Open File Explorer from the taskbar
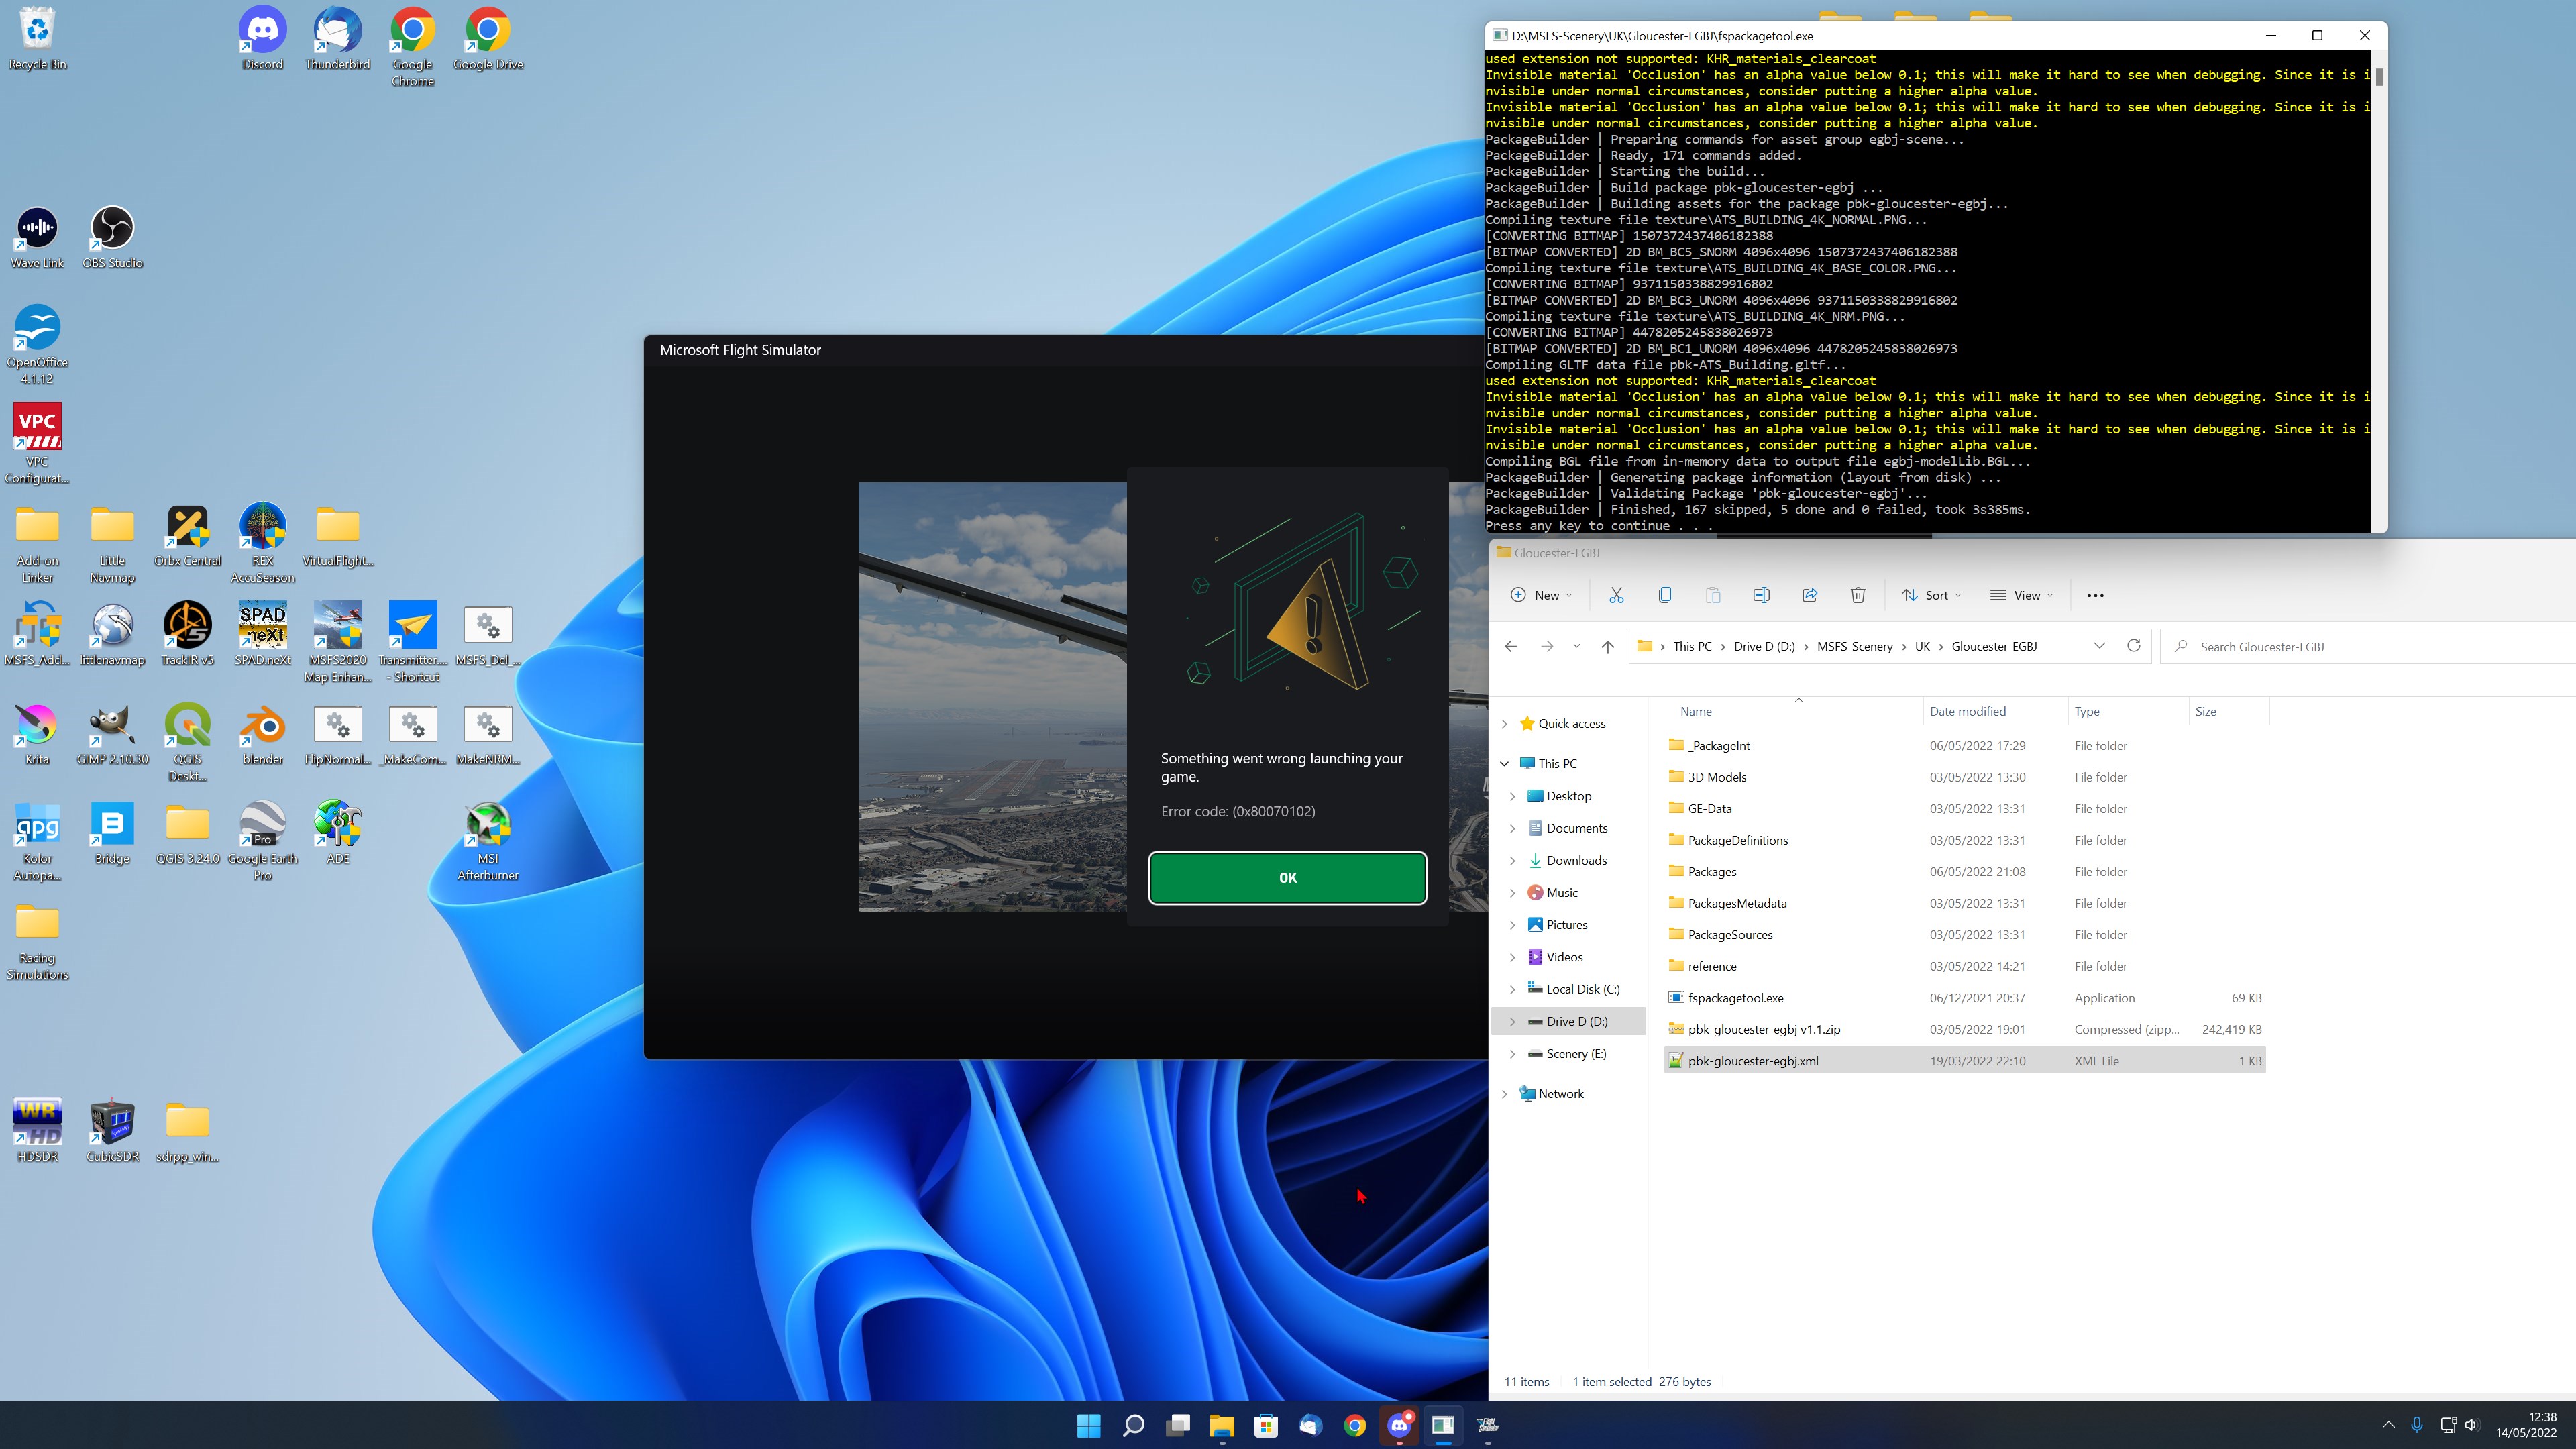Screen dimensions: 2576x1449 click(1221, 1425)
